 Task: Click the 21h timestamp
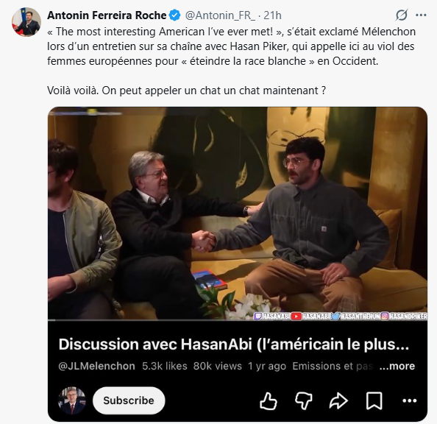[x=272, y=15]
